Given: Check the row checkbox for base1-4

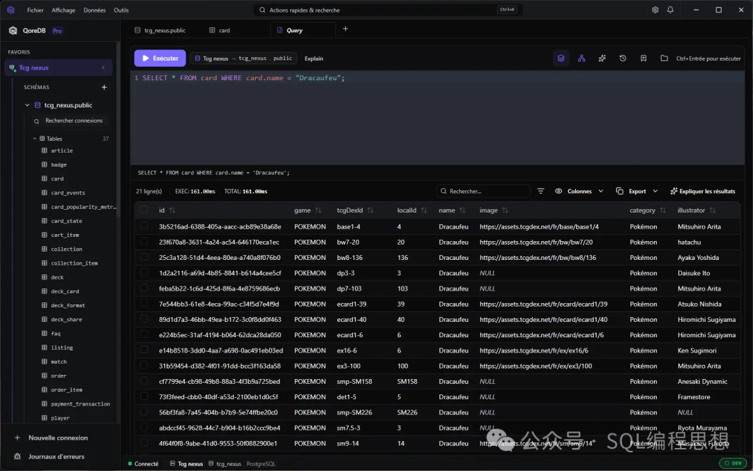Looking at the screenshot, I should 144,226.
